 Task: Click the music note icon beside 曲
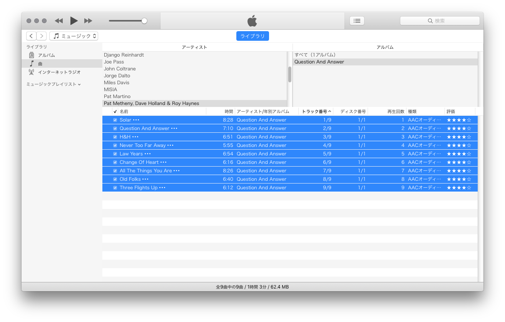pos(32,64)
